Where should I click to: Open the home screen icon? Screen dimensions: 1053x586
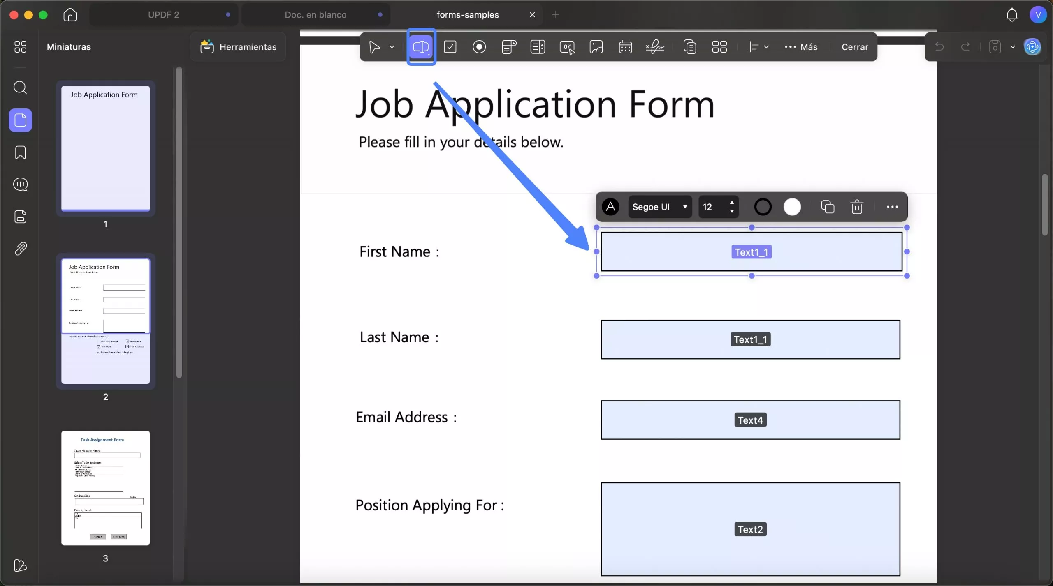(70, 15)
